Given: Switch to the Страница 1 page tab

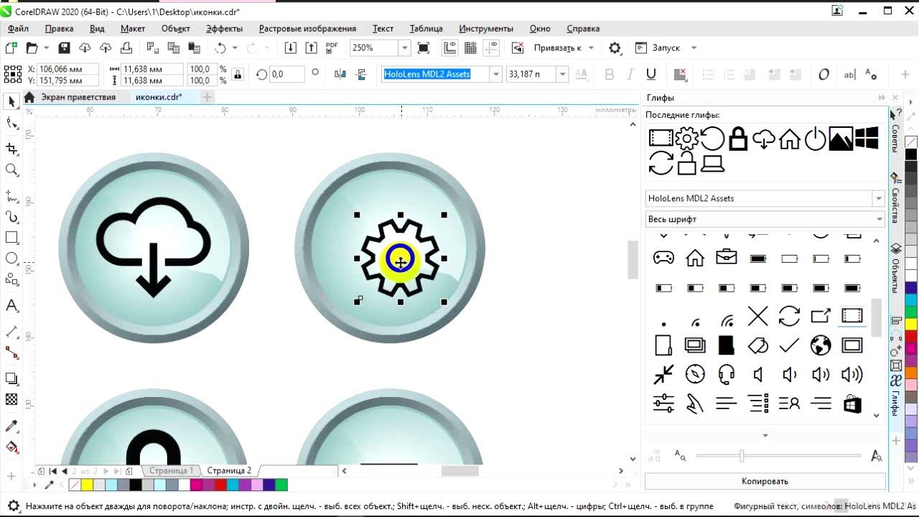Looking at the screenshot, I should (171, 470).
